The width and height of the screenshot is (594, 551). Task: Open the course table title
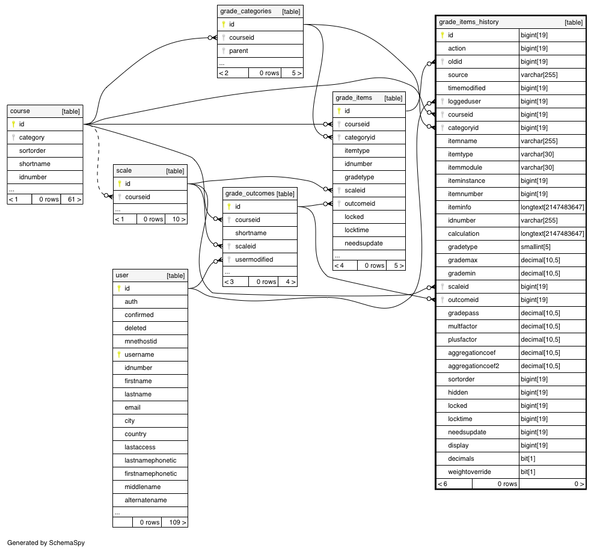[20, 111]
